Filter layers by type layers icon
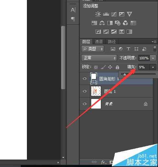 tap(128, 49)
